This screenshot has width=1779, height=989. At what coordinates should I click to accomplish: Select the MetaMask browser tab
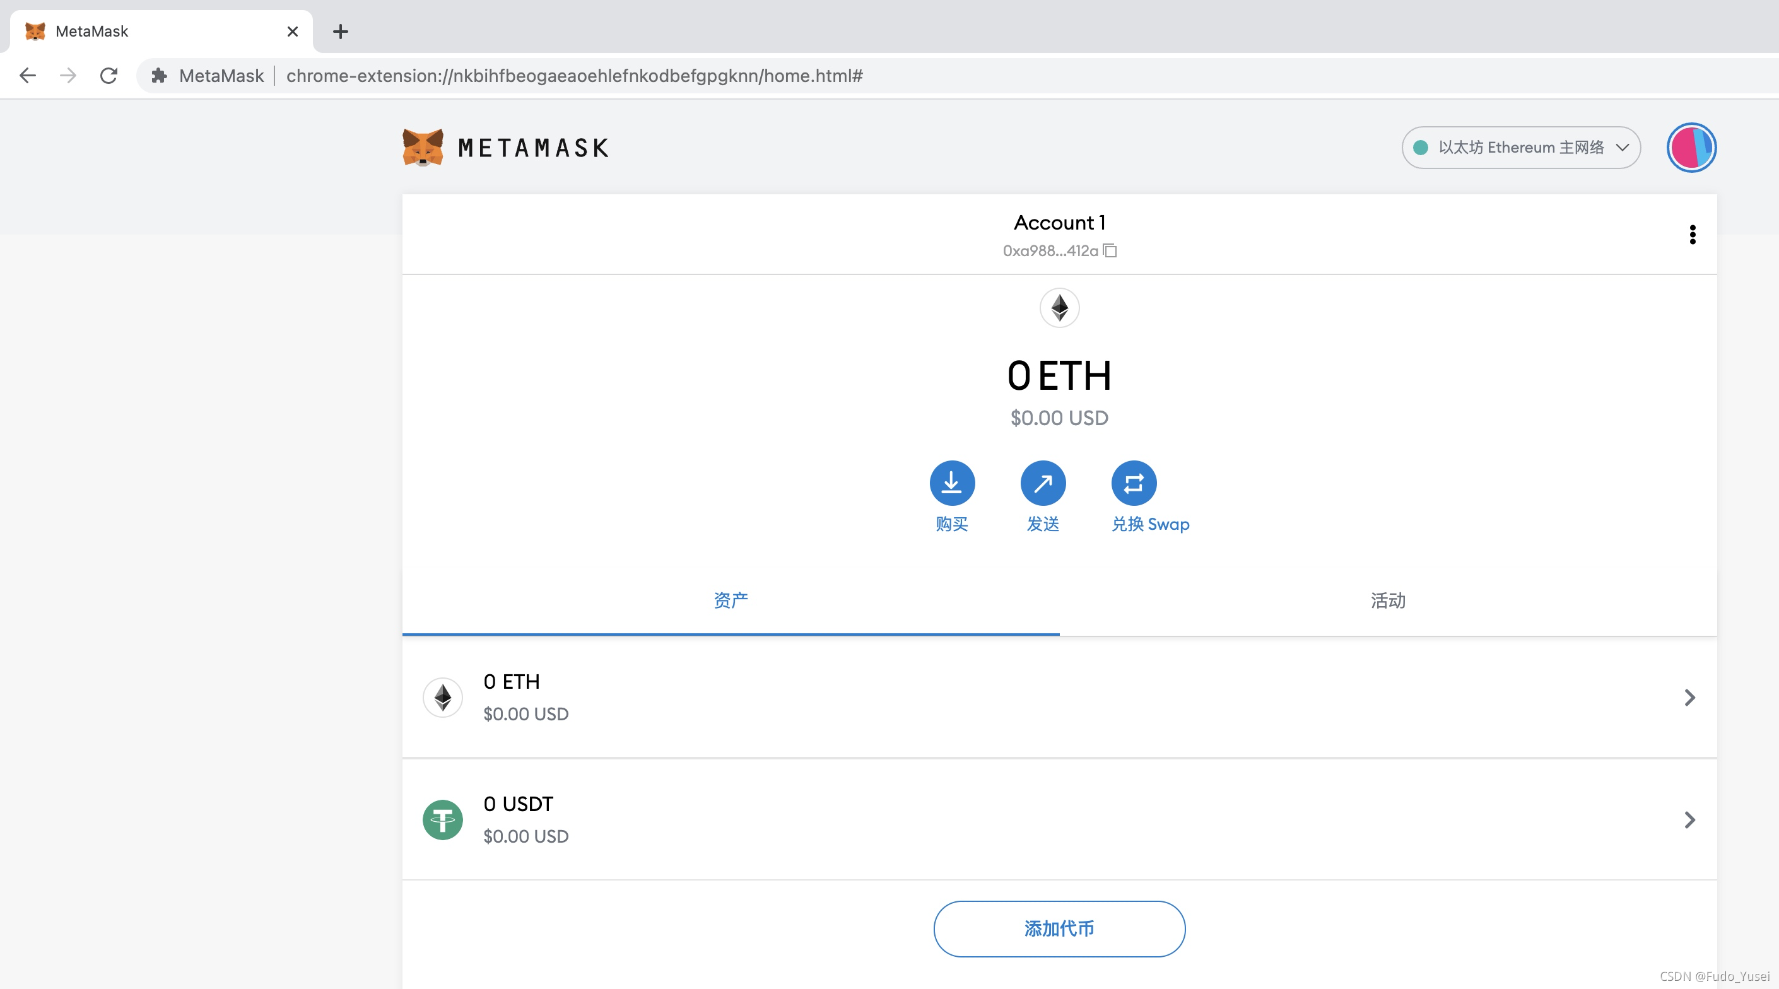pyautogui.click(x=160, y=31)
